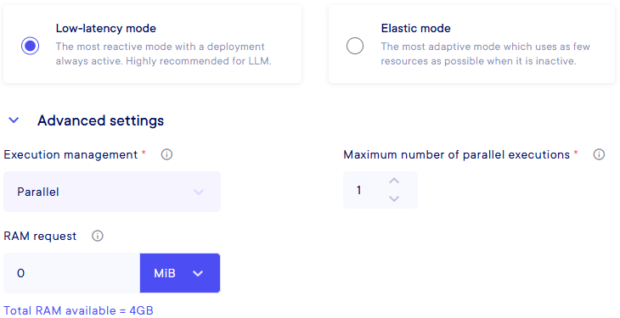Click the Advanced settings heading
Screen dimensions: 620x318
(100, 120)
